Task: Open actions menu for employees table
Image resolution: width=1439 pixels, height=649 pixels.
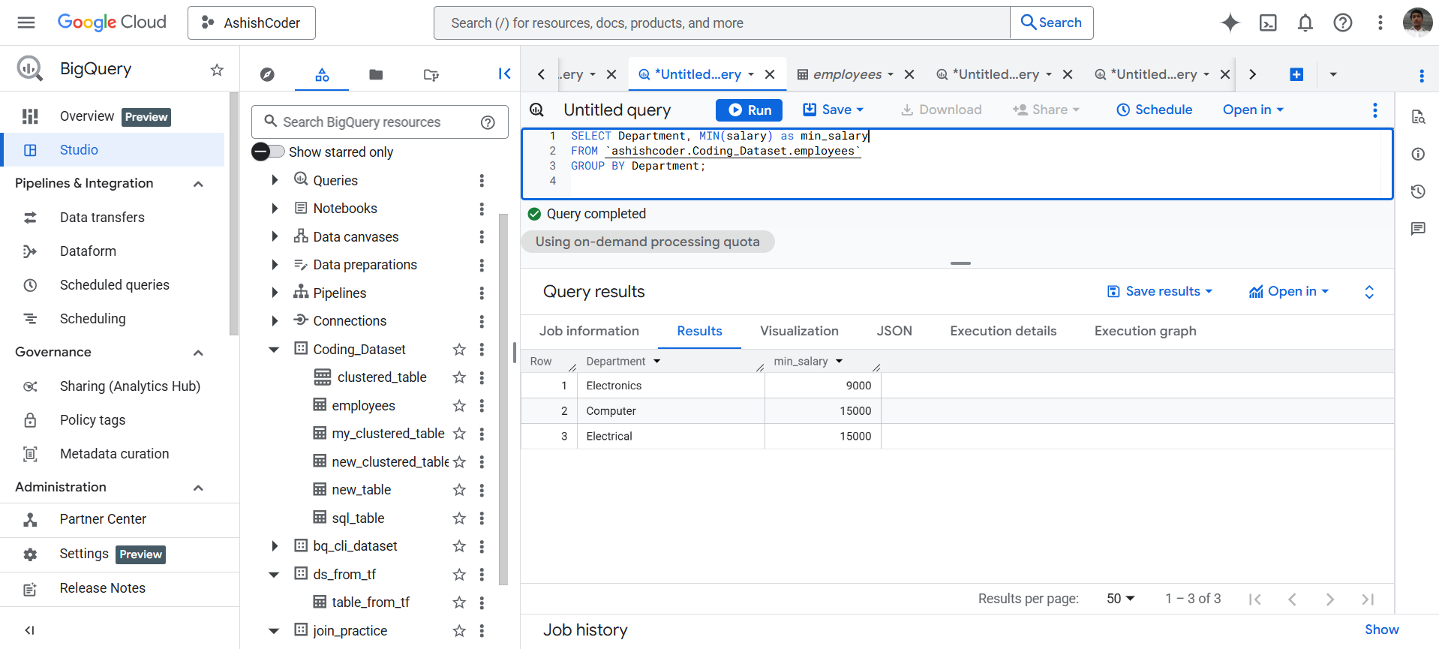Action: point(482,406)
